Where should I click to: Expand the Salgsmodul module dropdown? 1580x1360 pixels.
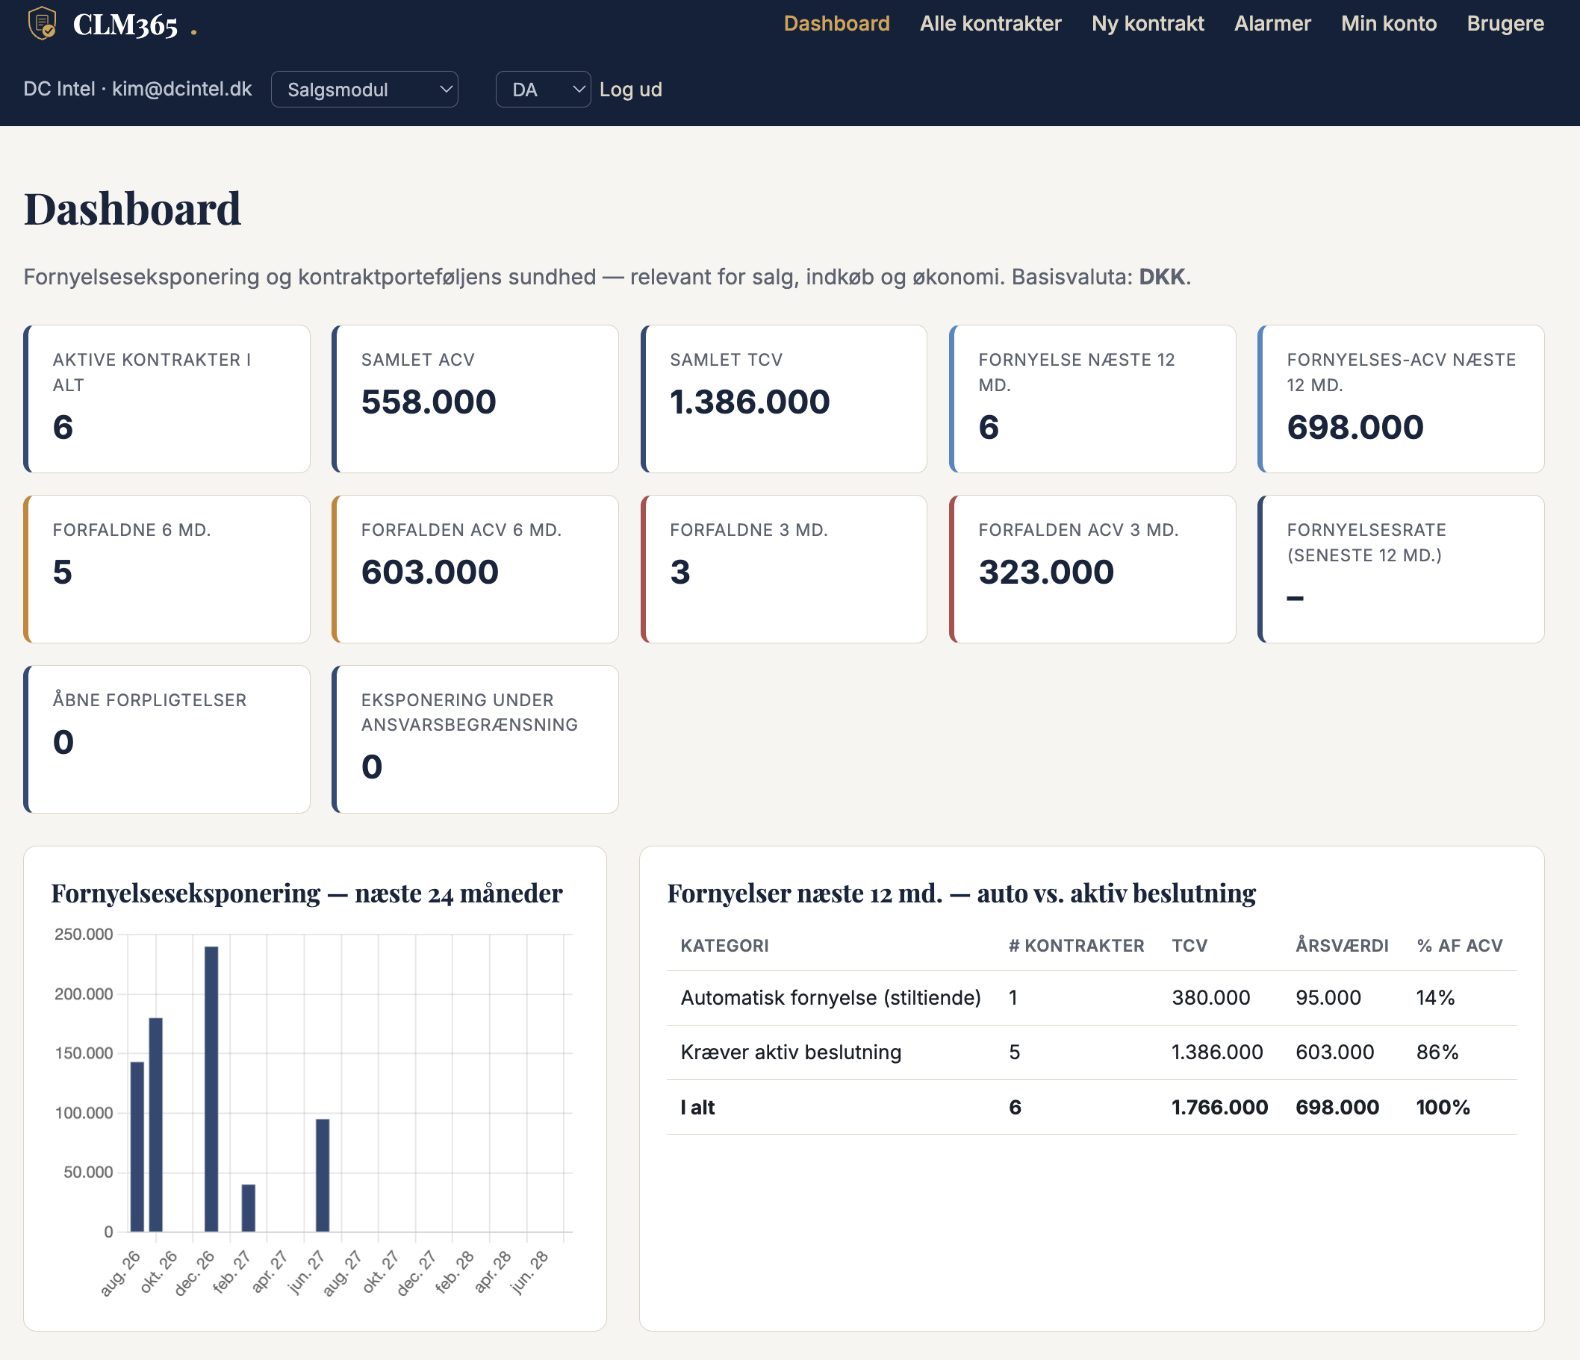[x=364, y=89]
